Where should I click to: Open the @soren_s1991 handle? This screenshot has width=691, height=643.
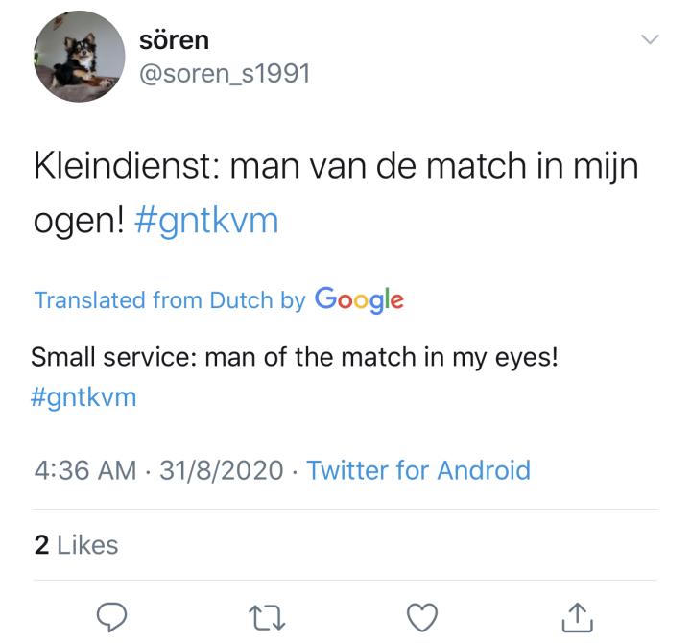tap(226, 73)
